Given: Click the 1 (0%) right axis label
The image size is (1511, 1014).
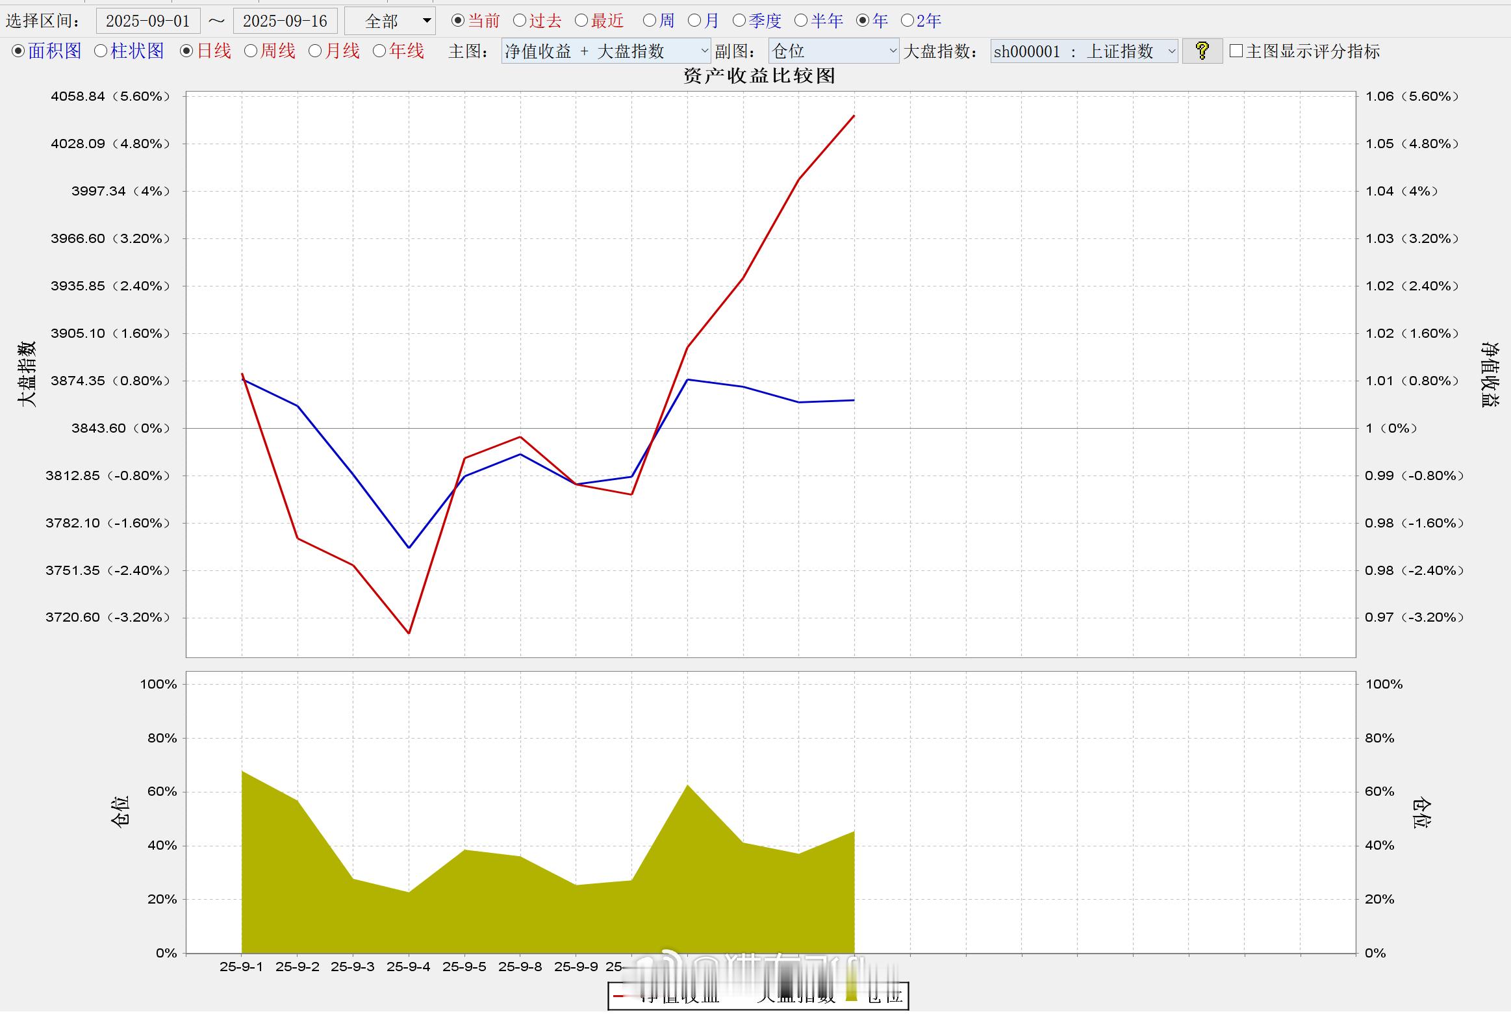Looking at the screenshot, I should coord(1391,428).
